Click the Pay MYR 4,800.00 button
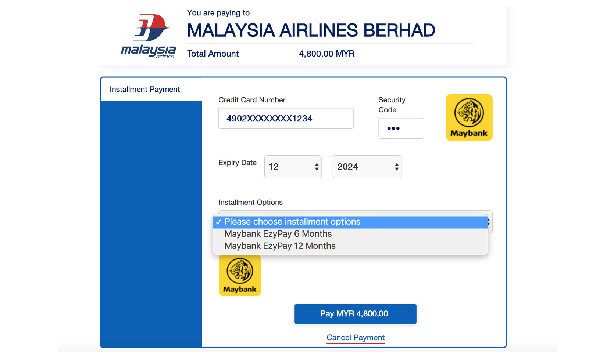The height and width of the screenshot is (356, 614). pos(355,314)
